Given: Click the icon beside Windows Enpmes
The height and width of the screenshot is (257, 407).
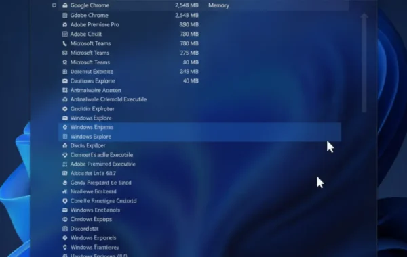Looking at the screenshot, I should tap(65, 127).
